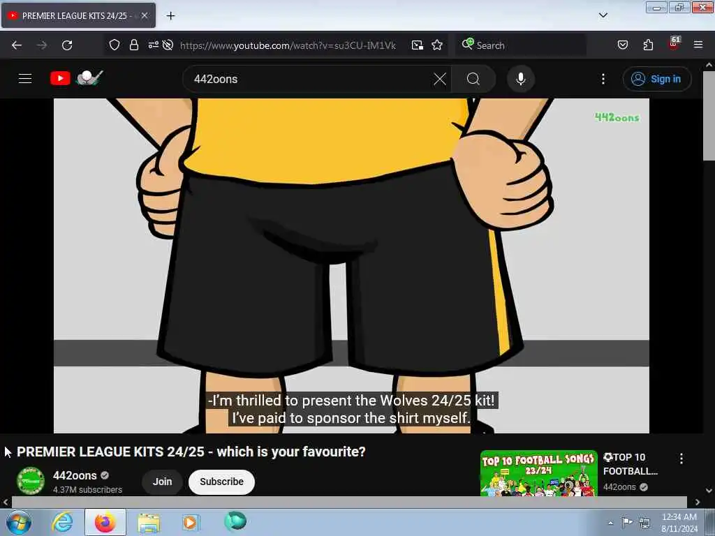Open picture-in-picture icon in address bar
The width and height of the screenshot is (715, 536).
[418, 45]
